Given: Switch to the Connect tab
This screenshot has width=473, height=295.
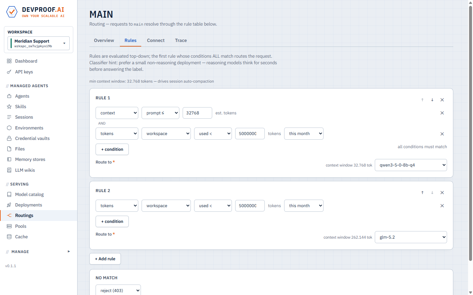Looking at the screenshot, I should [x=156, y=40].
